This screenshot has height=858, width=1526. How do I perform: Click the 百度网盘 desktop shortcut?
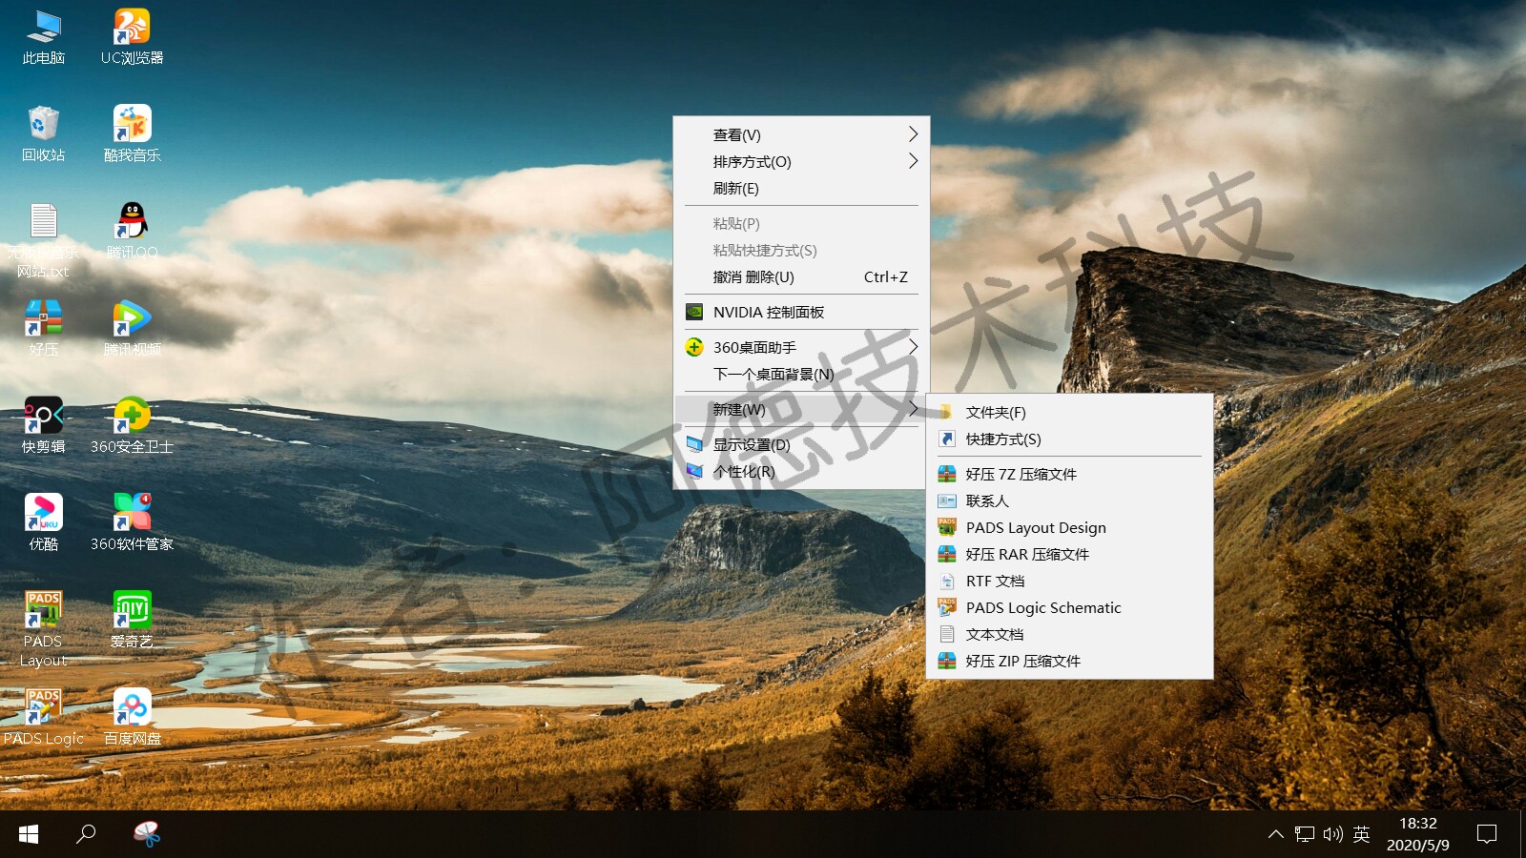tap(132, 718)
